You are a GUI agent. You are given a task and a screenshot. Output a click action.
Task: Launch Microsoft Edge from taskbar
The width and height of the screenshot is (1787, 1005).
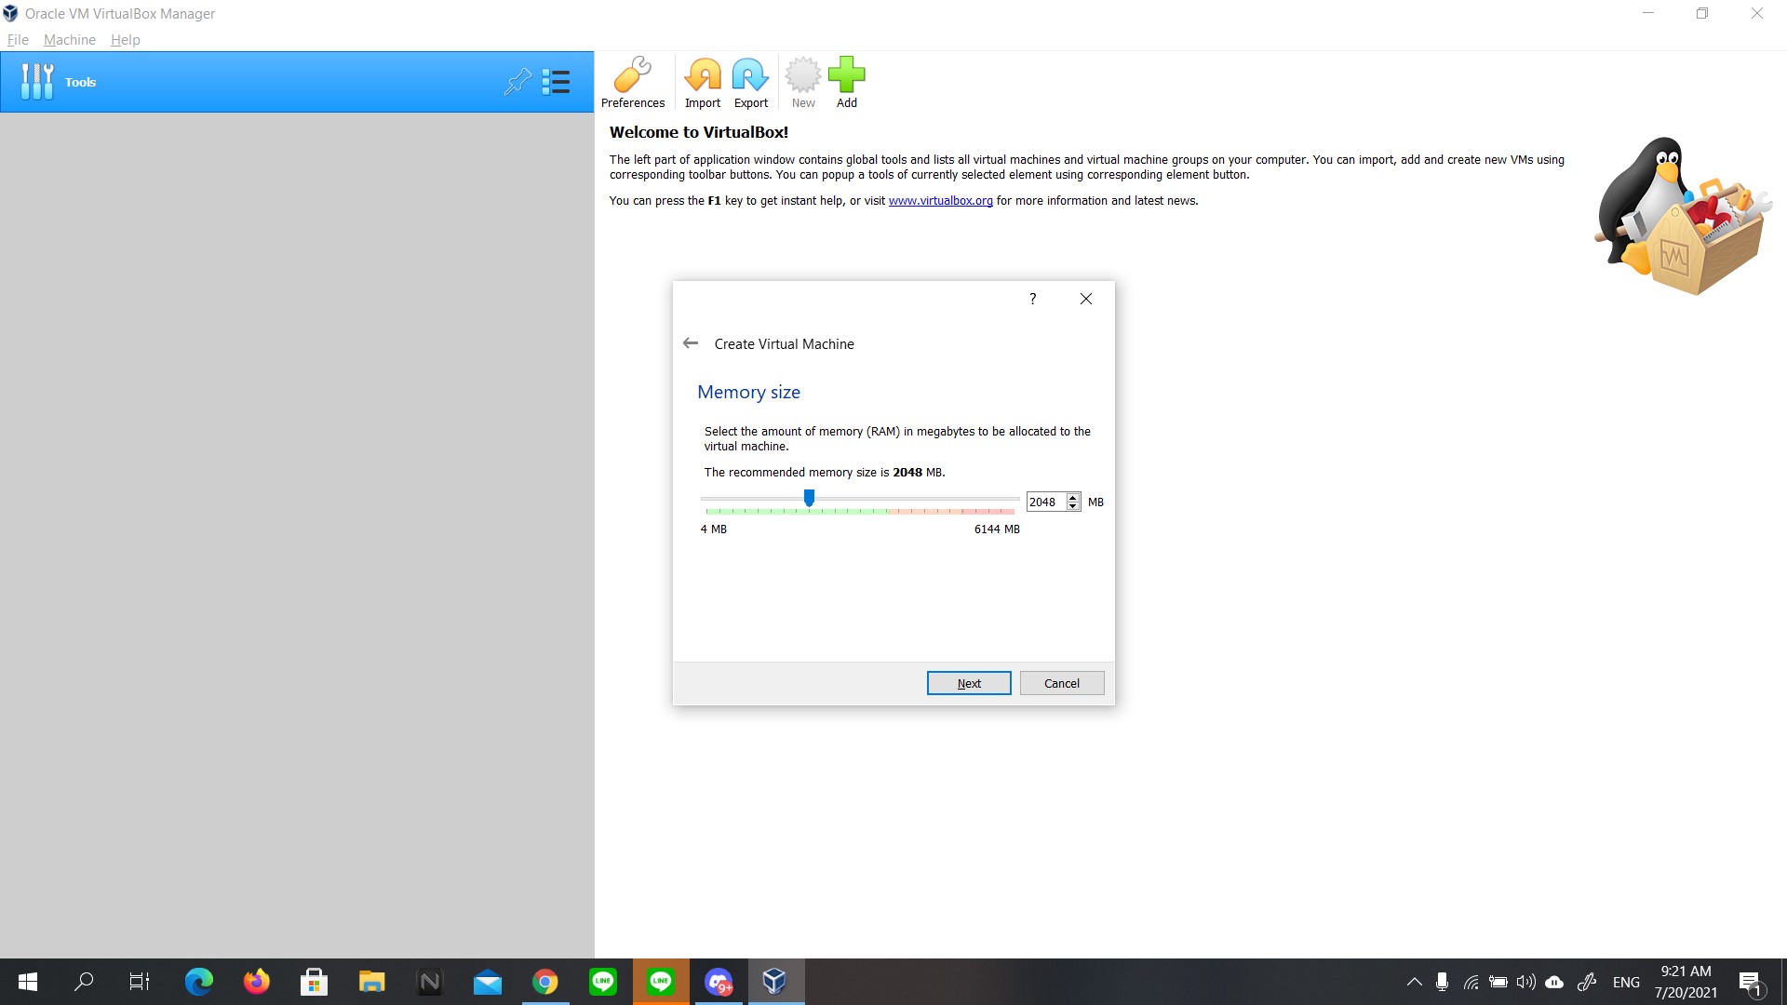click(198, 982)
